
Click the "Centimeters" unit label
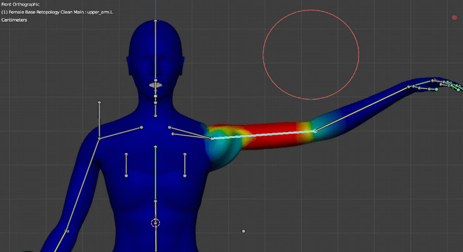pos(14,20)
